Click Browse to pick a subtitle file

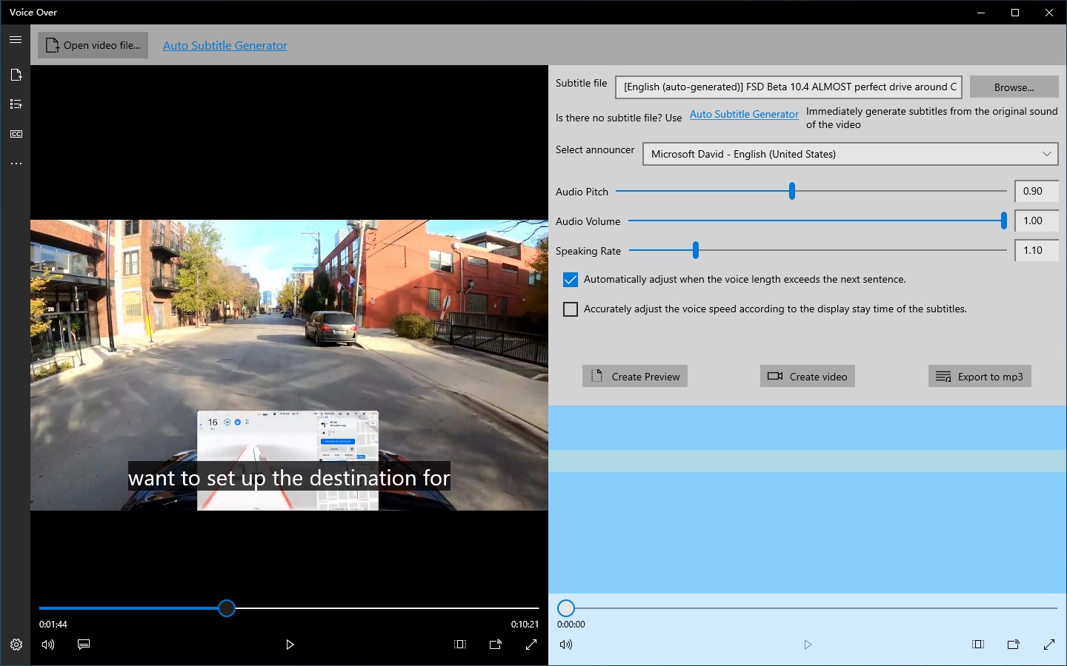1014,87
